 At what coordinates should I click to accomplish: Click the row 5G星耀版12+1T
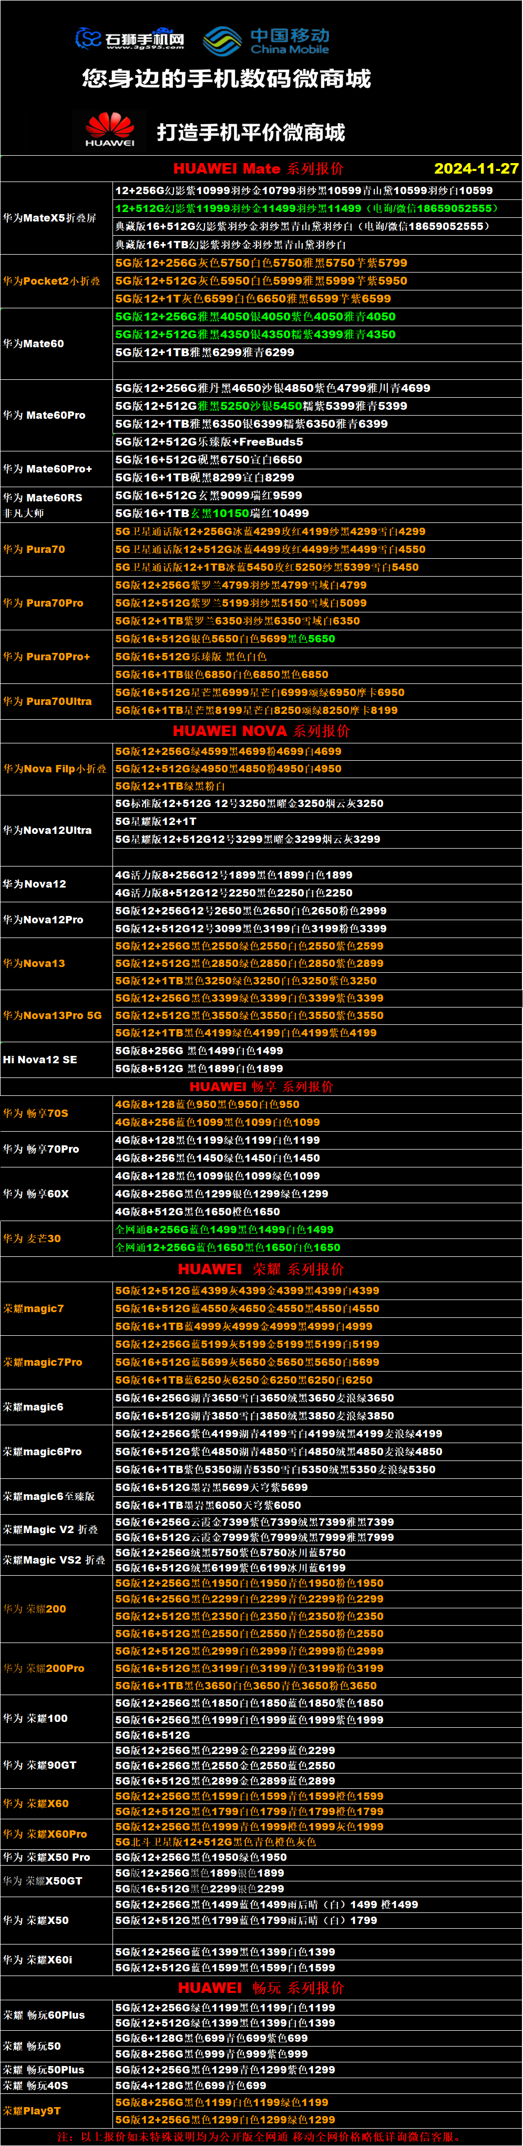tap(317, 821)
